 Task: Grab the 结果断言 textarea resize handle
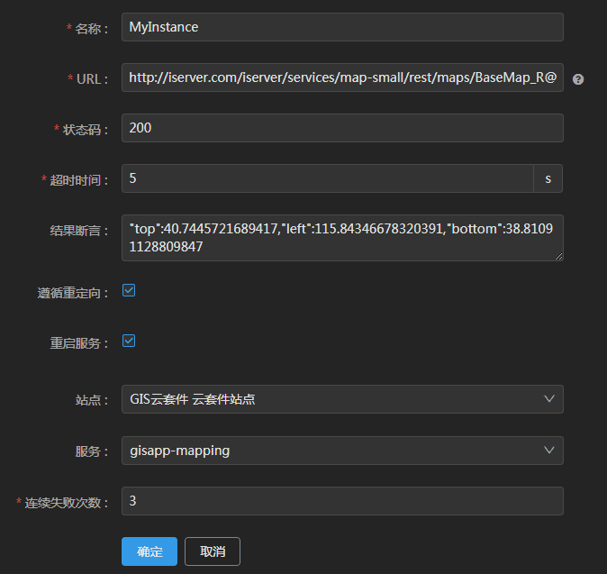coord(558,257)
